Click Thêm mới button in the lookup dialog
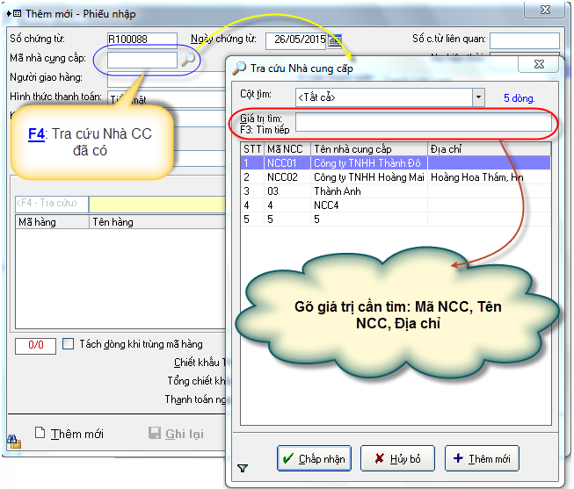This screenshot has height=489, width=574. point(482,458)
